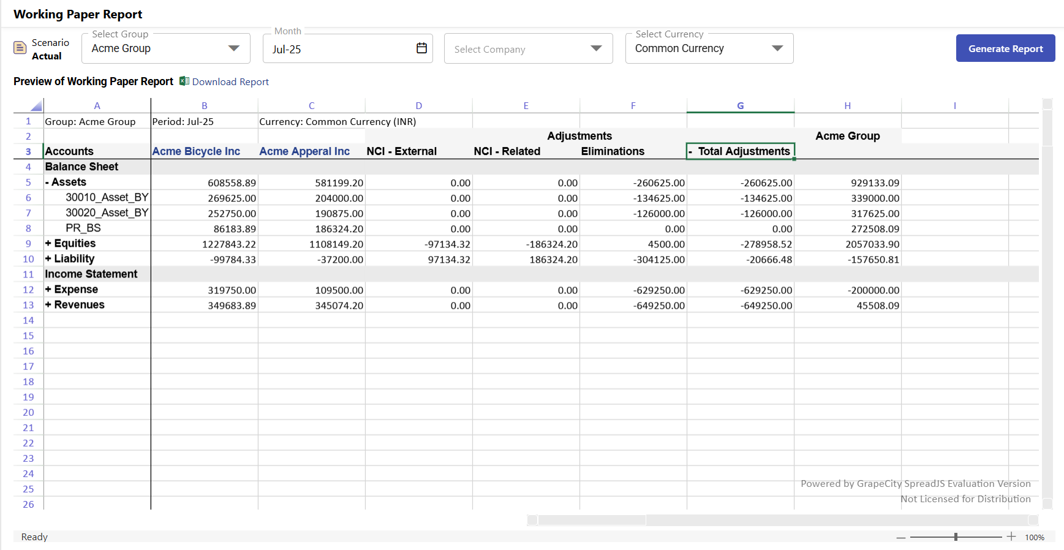The height and width of the screenshot is (550, 1064).
Task: Click the cell value 349683.89
Action: (205, 305)
